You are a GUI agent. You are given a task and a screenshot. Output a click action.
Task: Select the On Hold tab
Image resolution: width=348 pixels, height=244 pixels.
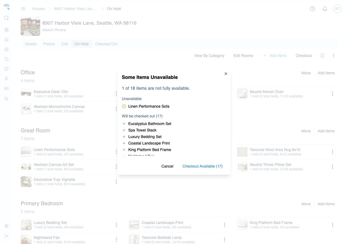(x=81, y=44)
